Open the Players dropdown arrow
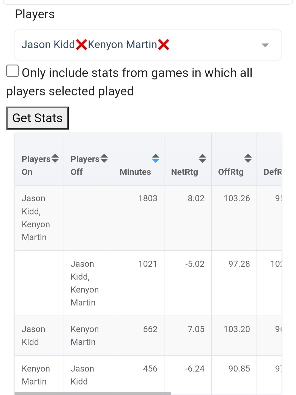 [265, 45]
